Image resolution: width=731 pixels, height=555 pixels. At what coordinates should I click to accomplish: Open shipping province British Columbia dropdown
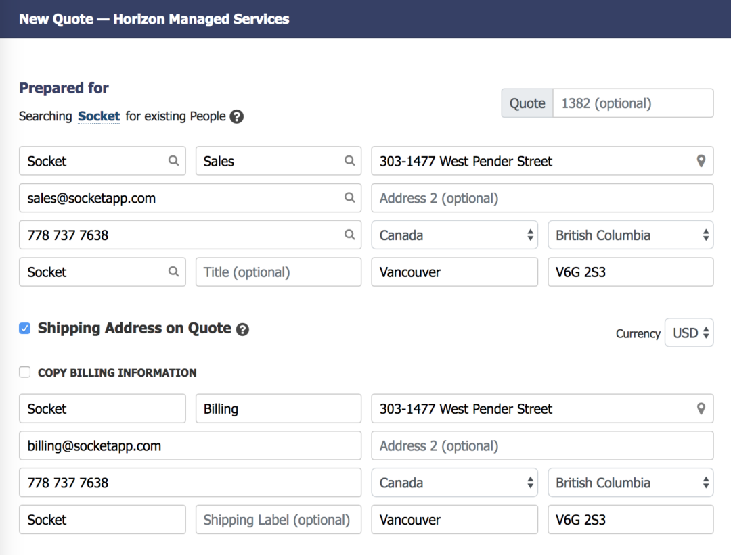[x=631, y=483]
